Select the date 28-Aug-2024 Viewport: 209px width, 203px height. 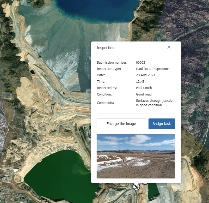[146, 75]
